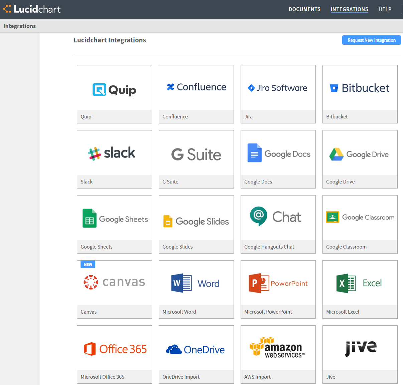
Task: Click the Google Hangouts Chat caption
Action: tap(269, 247)
